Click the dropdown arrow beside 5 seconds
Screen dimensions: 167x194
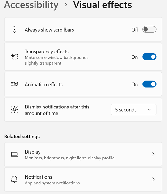(x=149, y=110)
